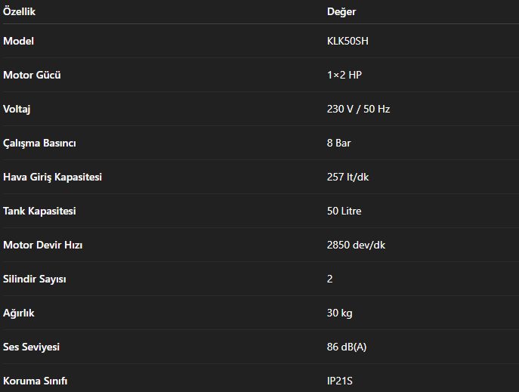Click the 1×2 HP value
The height and width of the screenshot is (392, 519).
pyautogui.click(x=344, y=75)
